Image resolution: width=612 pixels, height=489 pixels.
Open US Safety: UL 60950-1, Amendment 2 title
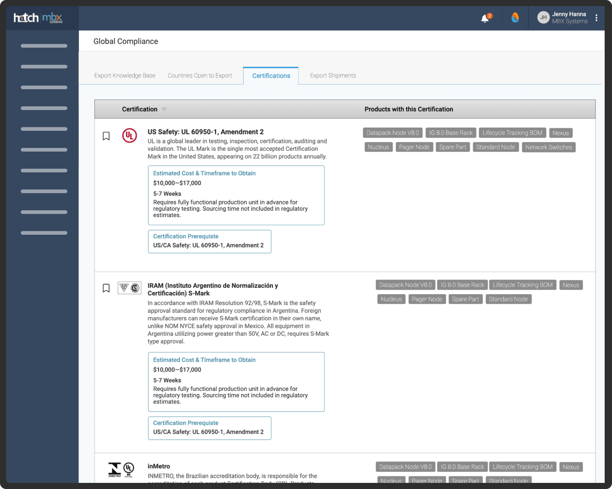pos(206,132)
